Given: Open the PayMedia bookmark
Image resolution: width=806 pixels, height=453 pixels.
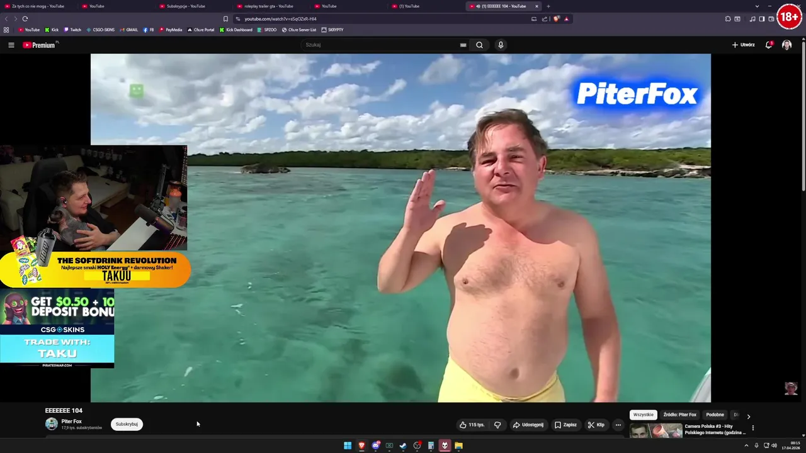Looking at the screenshot, I should click(x=171, y=30).
